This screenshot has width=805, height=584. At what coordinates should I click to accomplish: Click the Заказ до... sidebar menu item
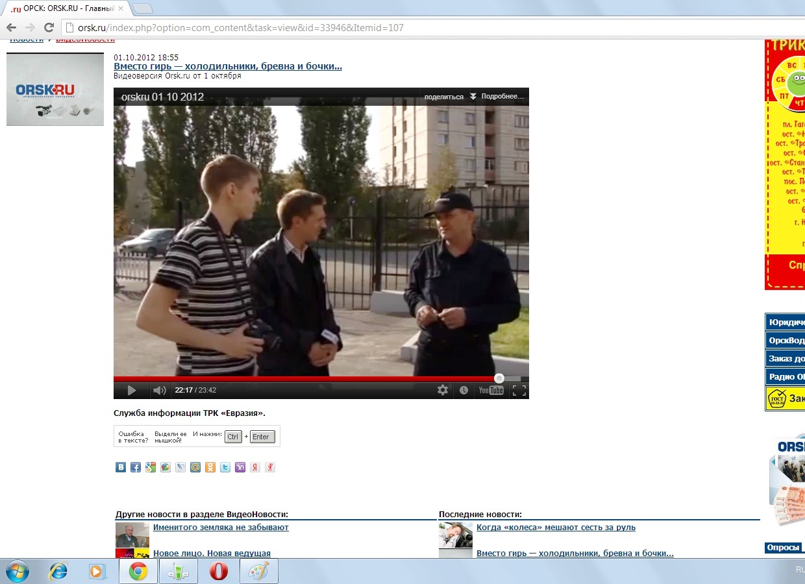point(785,359)
